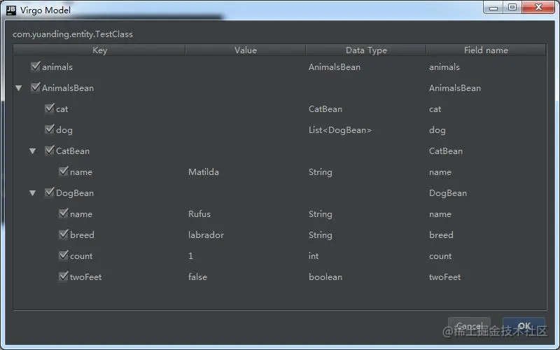Click the Cancel button
Screen dimensions: 560x350
point(469,325)
